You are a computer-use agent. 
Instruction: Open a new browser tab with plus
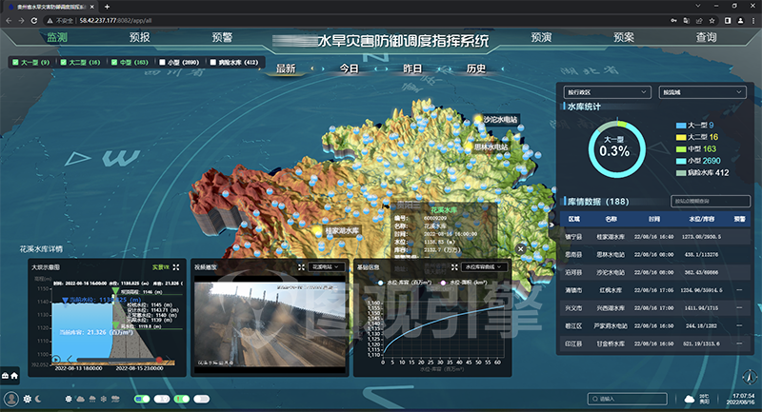click(x=107, y=7)
